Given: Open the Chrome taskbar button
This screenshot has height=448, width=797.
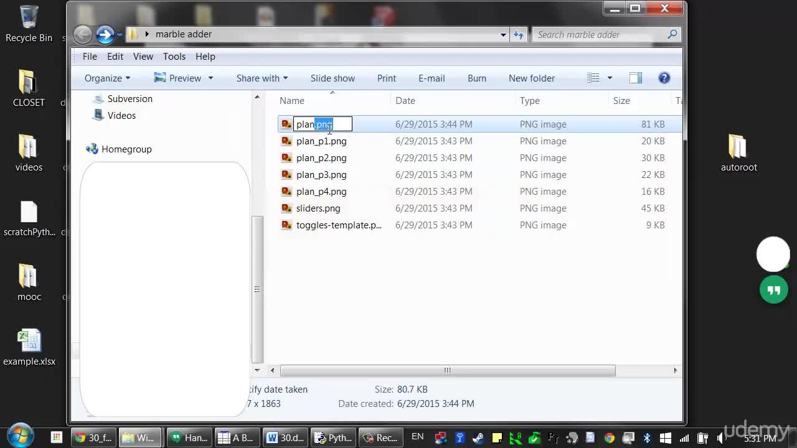Looking at the screenshot, I should coord(92,438).
